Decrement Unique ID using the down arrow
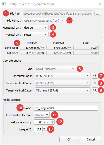The width and height of the screenshot is (104, 145). 44,130
